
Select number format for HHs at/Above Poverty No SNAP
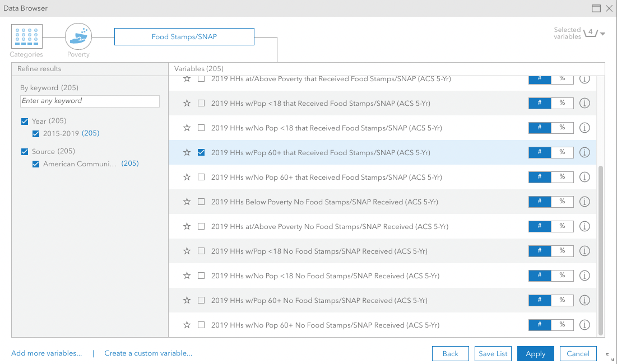coord(540,226)
